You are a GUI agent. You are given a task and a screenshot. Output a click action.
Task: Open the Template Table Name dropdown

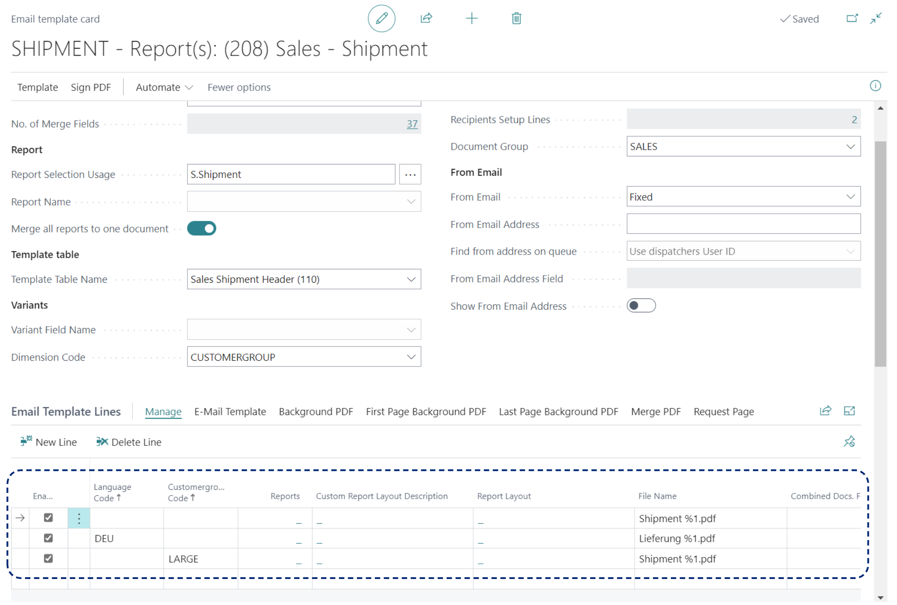coord(411,279)
